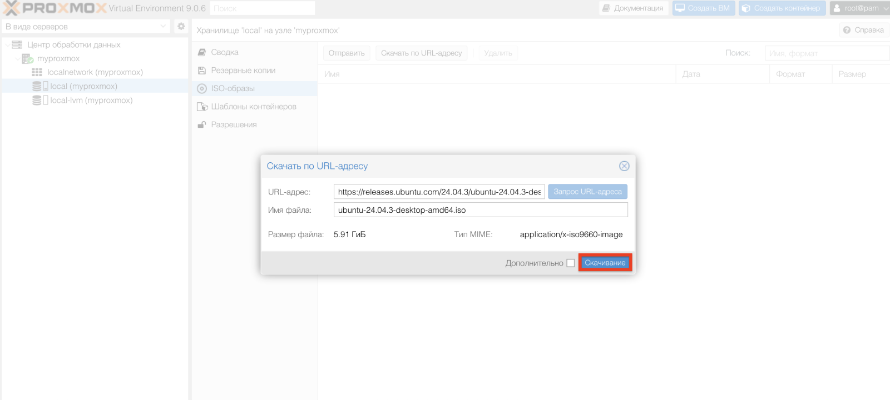Click the Справка question mark icon

pyautogui.click(x=847, y=30)
